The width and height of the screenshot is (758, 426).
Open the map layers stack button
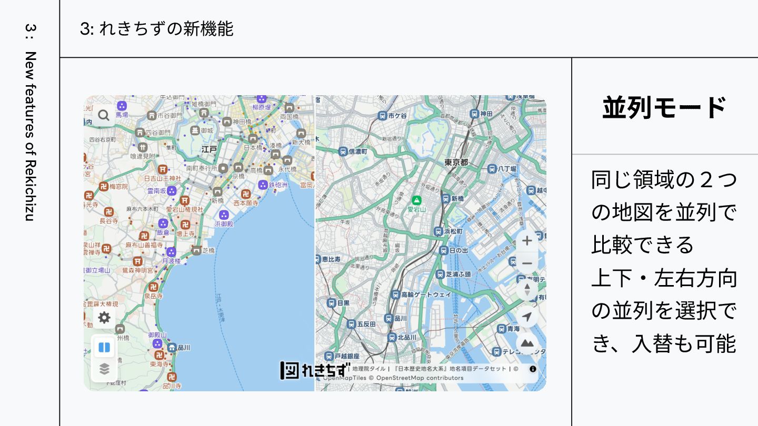[x=104, y=369]
